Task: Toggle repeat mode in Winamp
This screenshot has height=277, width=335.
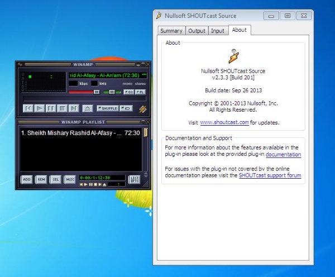Action: pos(126,108)
